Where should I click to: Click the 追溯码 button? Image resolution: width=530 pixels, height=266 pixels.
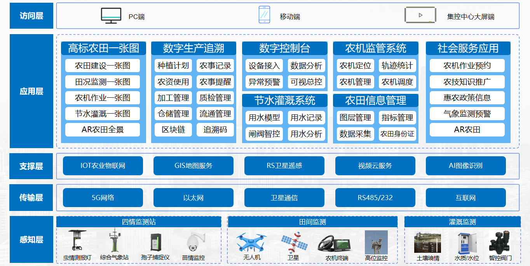point(215,130)
